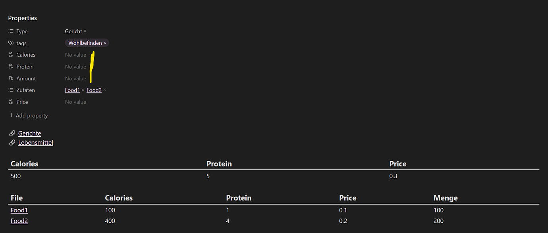
Task: Remove Food2 from the Zutaten property
Action: tap(104, 90)
